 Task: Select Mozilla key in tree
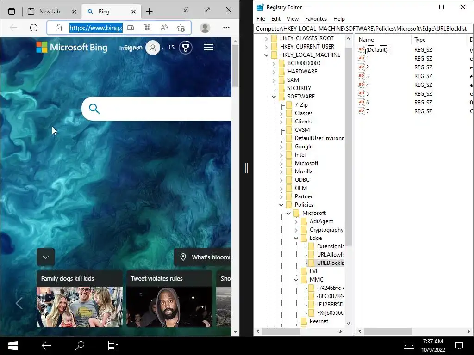click(304, 171)
